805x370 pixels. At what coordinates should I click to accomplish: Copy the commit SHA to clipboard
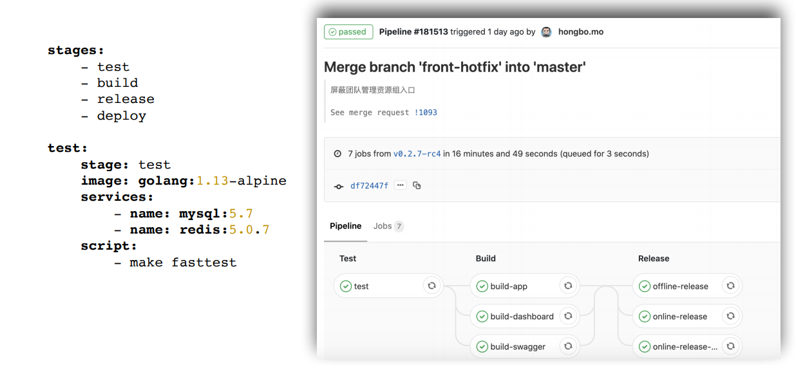[417, 185]
